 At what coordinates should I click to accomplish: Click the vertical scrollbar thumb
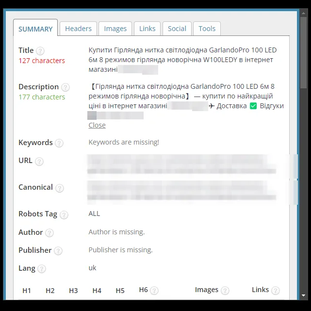[303, 52]
